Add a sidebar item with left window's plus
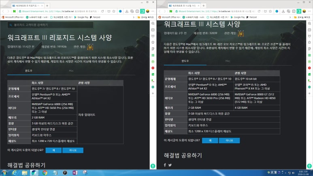This screenshot has width=313, height=176. pyautogui.click(x=153, y=93)
